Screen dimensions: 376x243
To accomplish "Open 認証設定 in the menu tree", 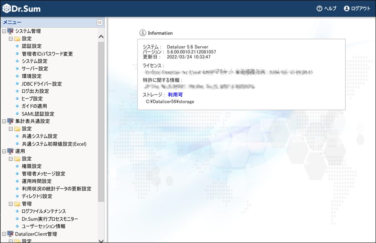I will (32, 46).
